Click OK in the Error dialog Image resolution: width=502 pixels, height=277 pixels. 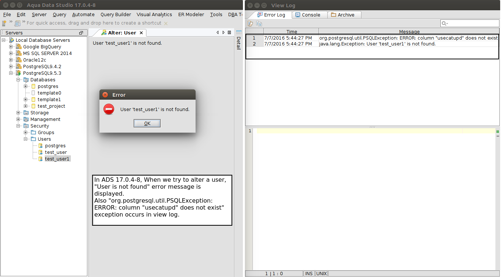click(x=147, y=123)
